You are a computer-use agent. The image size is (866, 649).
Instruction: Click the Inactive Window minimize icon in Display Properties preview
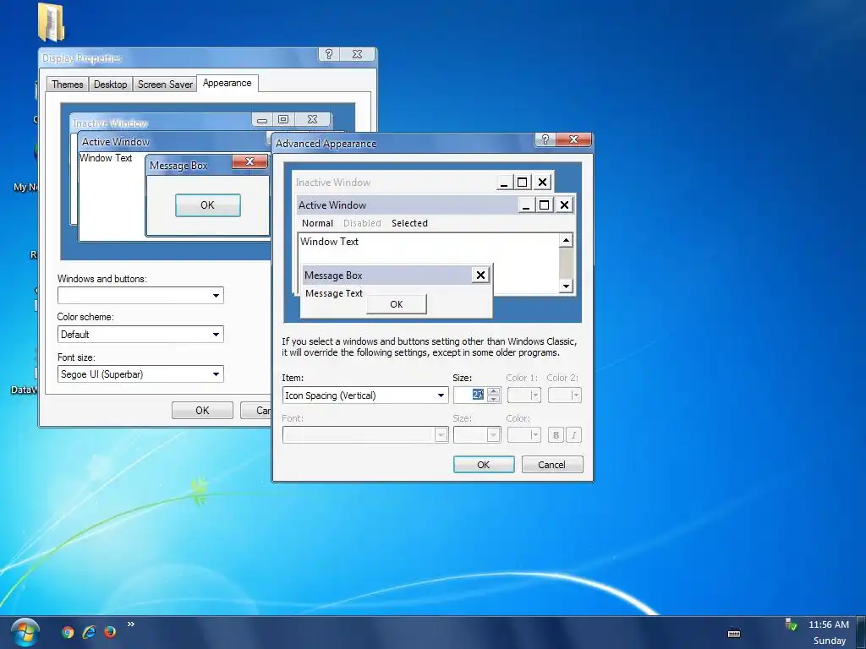[x=262, y=119]
